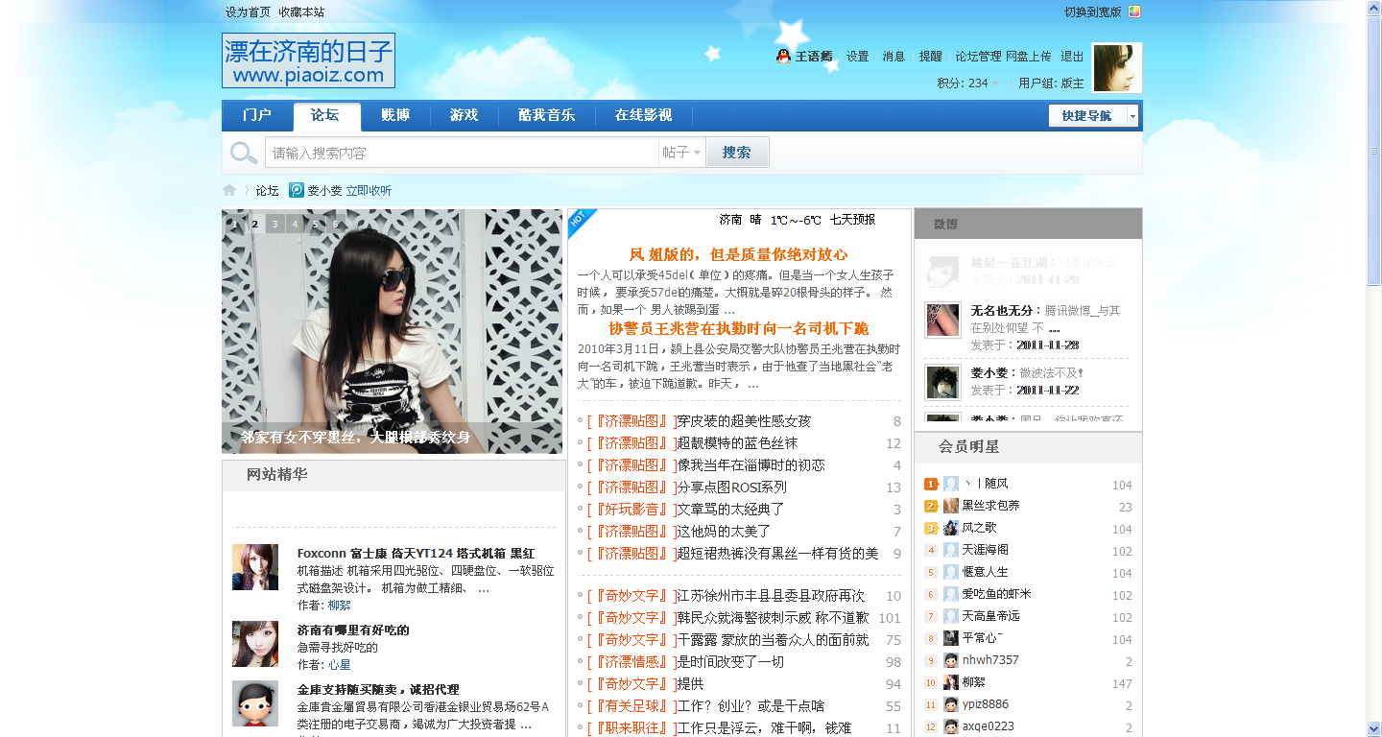Open the post 穿皮装的超美性感女孩
This screenshot has height=737, width=1382.
coord(744,421)
